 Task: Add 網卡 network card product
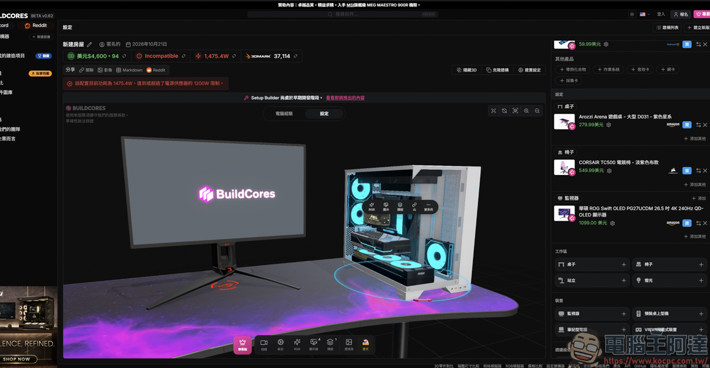(x=667, y=69)
